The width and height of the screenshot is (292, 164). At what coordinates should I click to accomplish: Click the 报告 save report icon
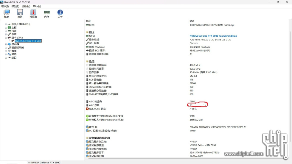pyautogui.click(x=20, y=14)
